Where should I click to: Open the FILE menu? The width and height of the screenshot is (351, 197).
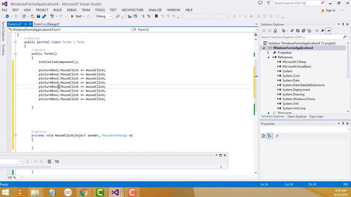[4, 10]
